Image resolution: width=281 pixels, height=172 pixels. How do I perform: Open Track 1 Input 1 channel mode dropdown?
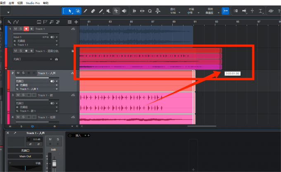[x=57, y=37]
